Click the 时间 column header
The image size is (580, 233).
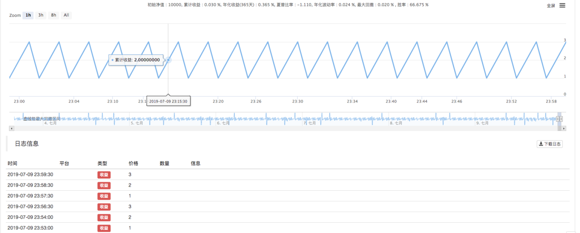pos(12,164)
